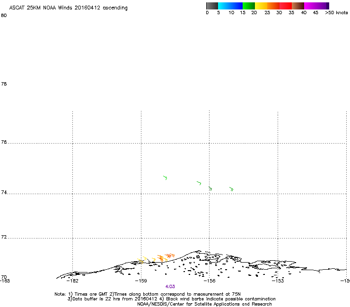Click the 'ASCAT 25KM NOAA Winds 20160412 ascending' title
This screenshot has height=307, width=350.
68,8
